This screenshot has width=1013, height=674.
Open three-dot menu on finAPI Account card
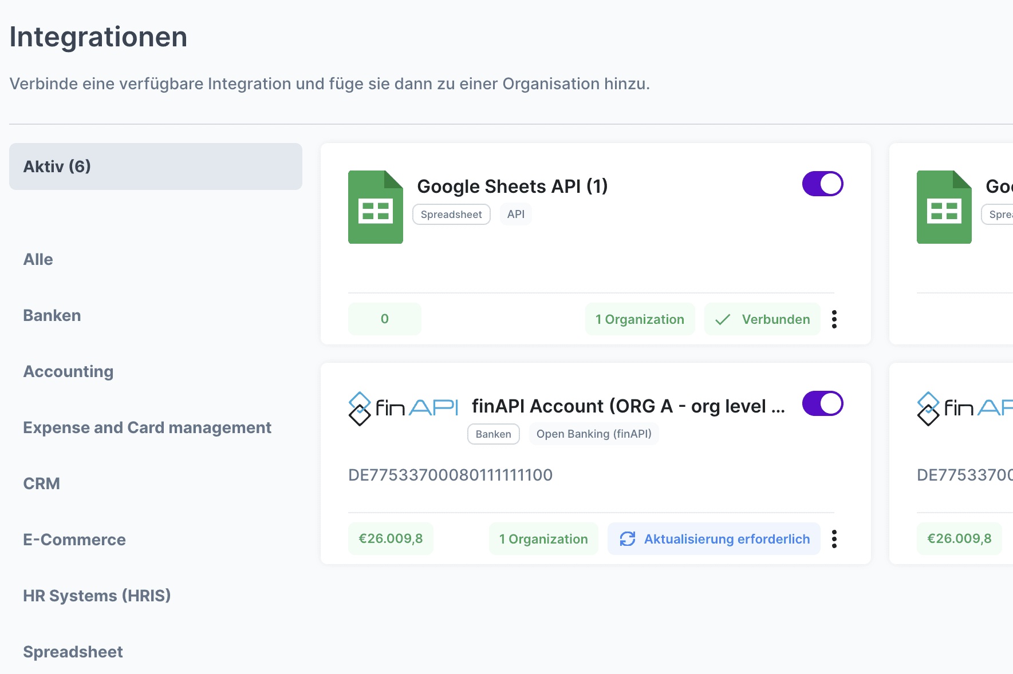coord(834,539)
